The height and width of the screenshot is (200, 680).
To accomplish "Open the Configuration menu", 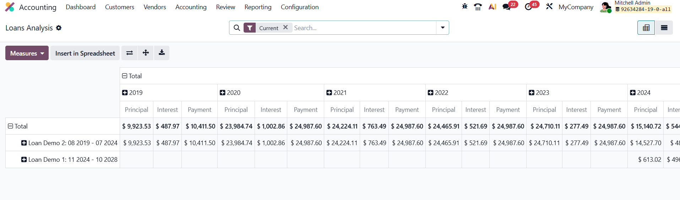I will point(300,7).
